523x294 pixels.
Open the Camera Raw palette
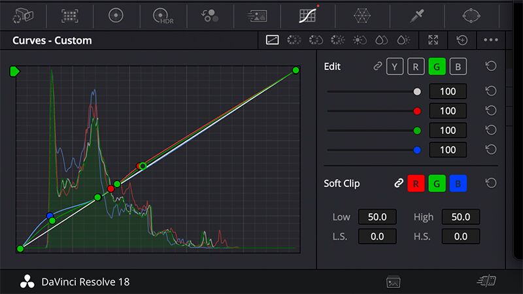(24, 14)
